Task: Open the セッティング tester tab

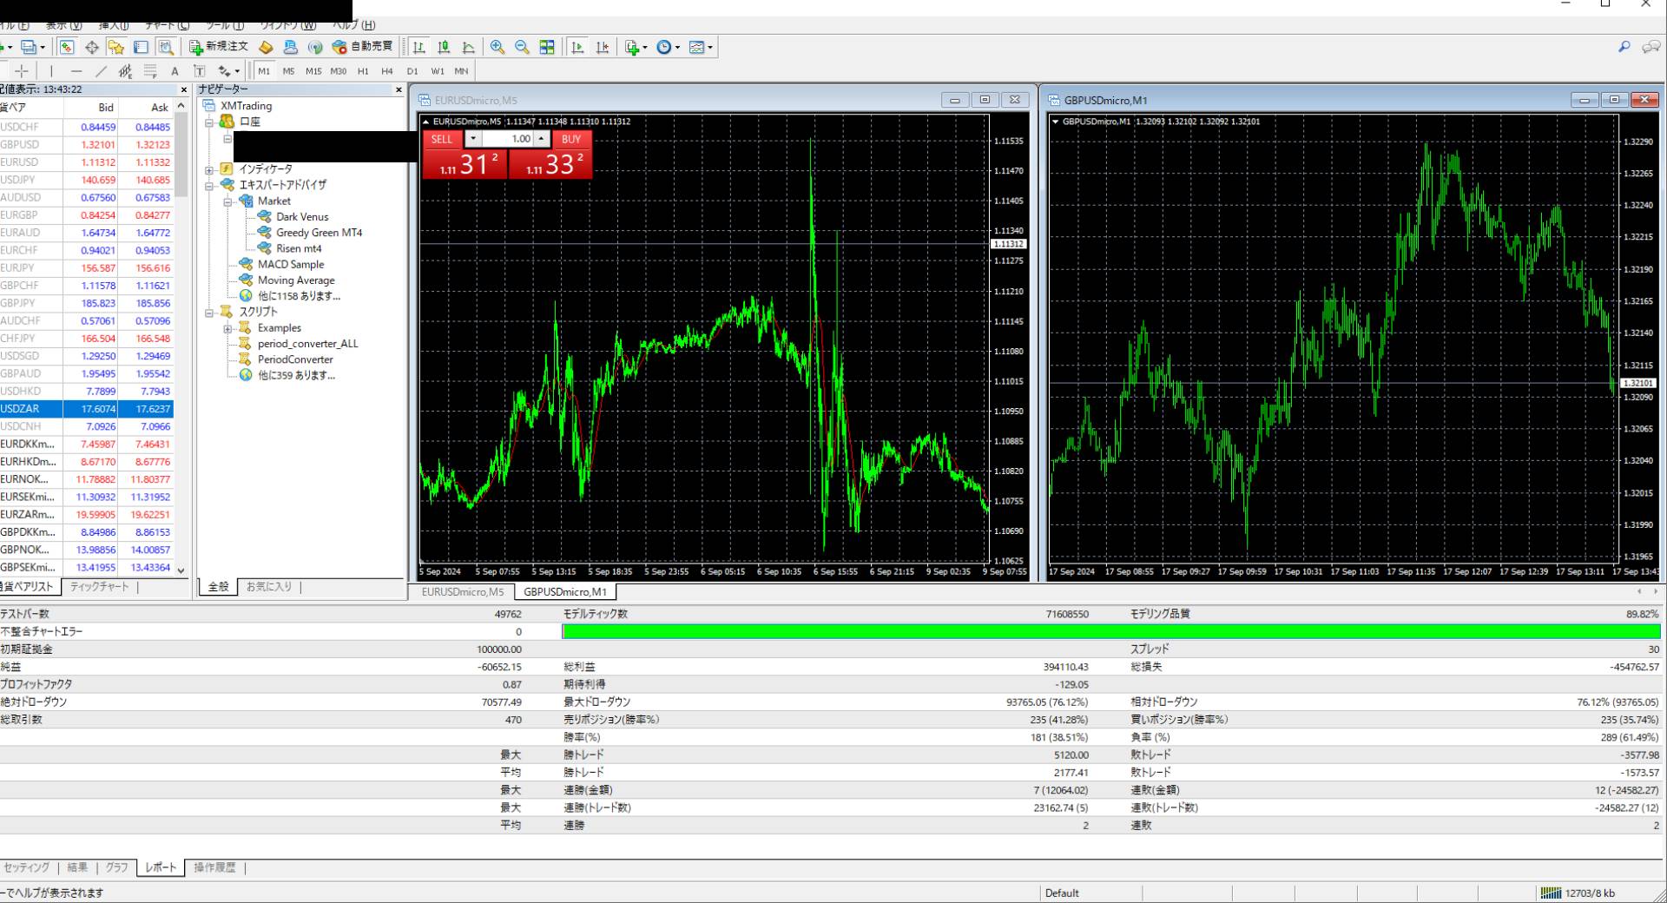Action: [x=27, y=867]
